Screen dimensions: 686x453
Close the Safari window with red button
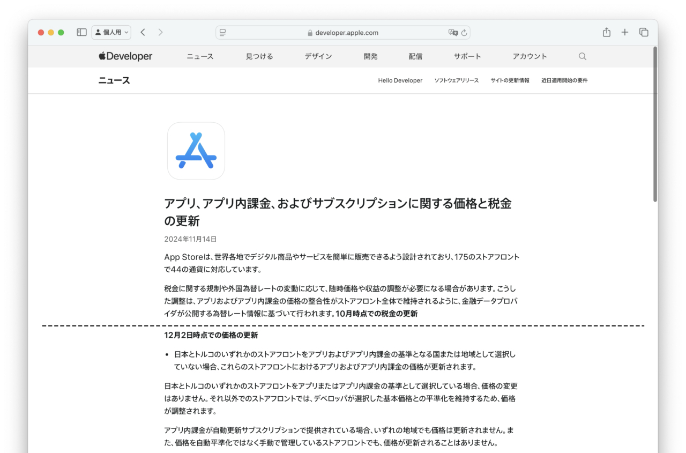41,33
